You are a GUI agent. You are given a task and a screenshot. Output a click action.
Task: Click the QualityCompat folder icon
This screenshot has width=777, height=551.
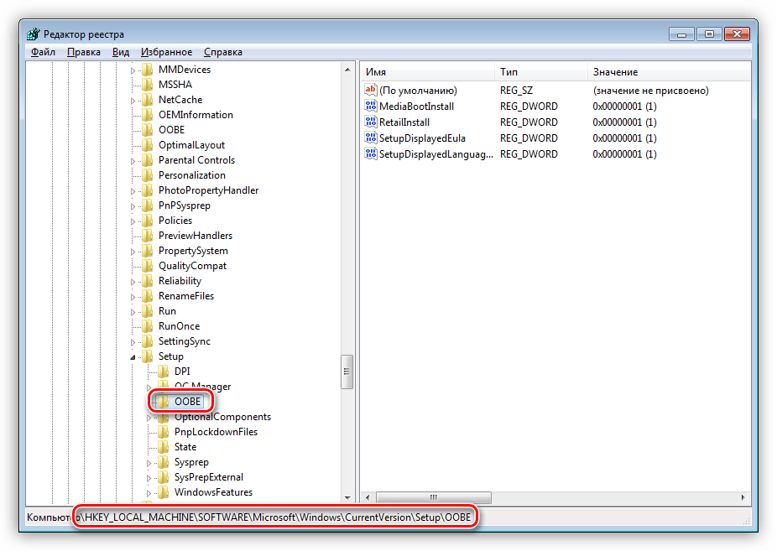point(147,266)
